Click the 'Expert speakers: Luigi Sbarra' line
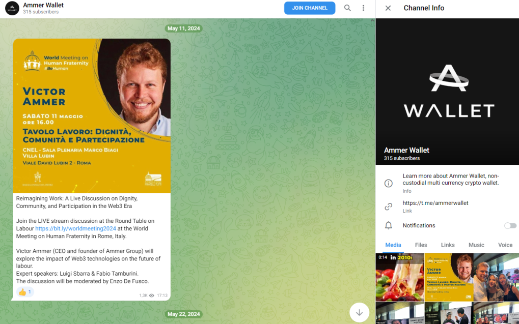This screenshot has height=324, width=519. [x=77, y=274]
